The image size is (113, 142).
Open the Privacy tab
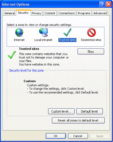[x=37, y=13]
